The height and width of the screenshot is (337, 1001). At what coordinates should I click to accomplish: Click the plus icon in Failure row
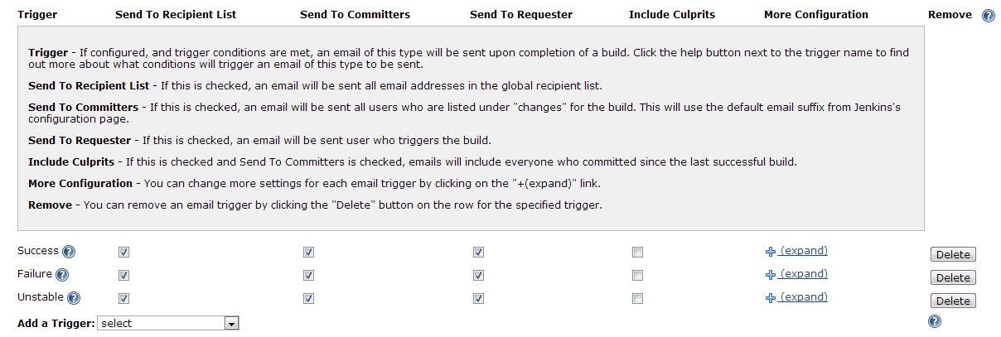pos(771,275)
